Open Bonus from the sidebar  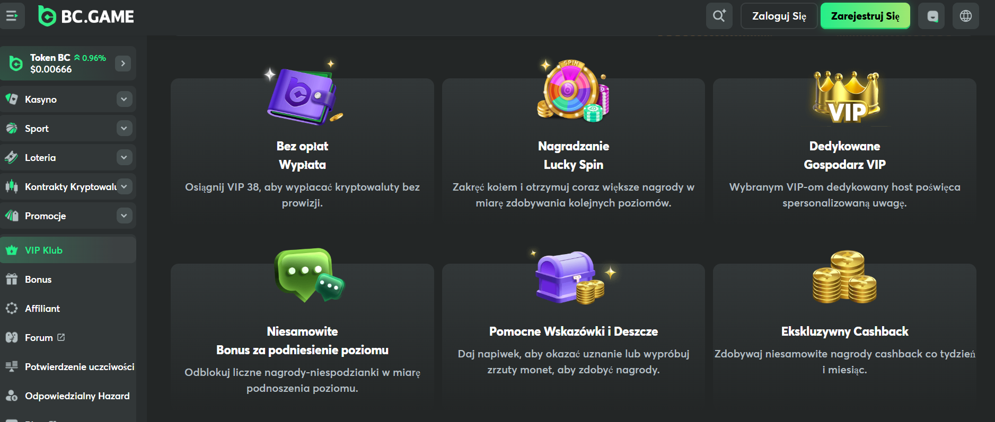point(38,280)
